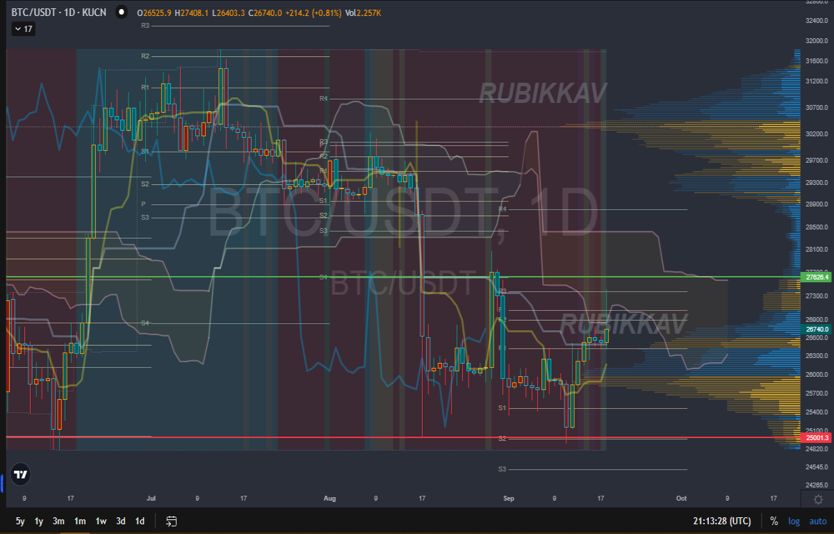Image resolution: width=834 pixels, height=534 pixels.
Task: Click the market status dot indicator
Action: tap(122, 13)
